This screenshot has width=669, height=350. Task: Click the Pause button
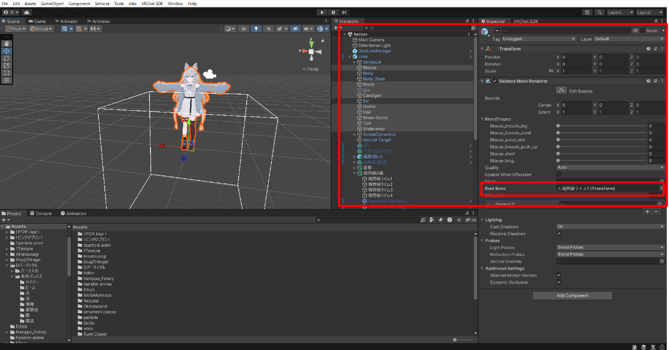[333, 13]
